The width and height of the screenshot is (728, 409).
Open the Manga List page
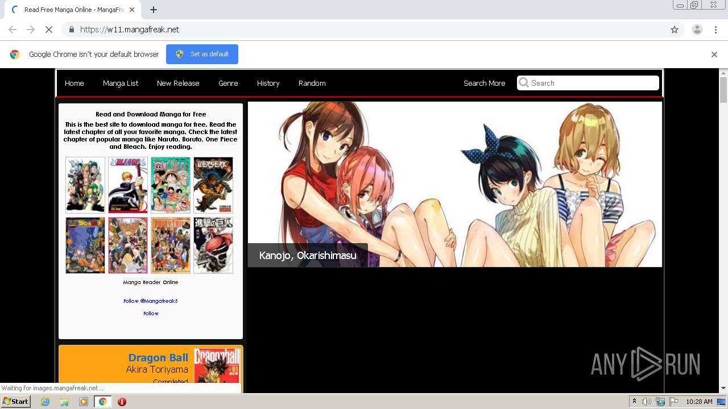pos(121,83)
